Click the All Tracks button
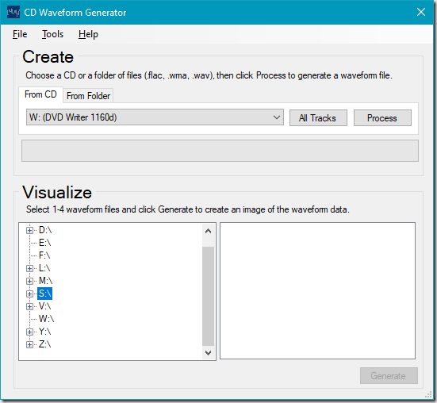437x403 pixels. (318, 118)
